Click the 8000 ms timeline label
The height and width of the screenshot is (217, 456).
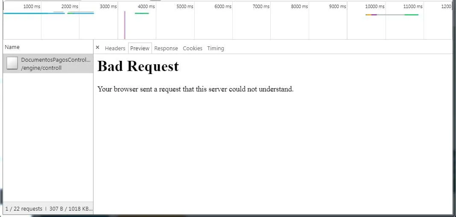pyautogui.click(x=299, y=7)
